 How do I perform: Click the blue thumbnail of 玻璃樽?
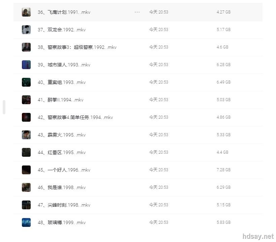click(26, 222)
